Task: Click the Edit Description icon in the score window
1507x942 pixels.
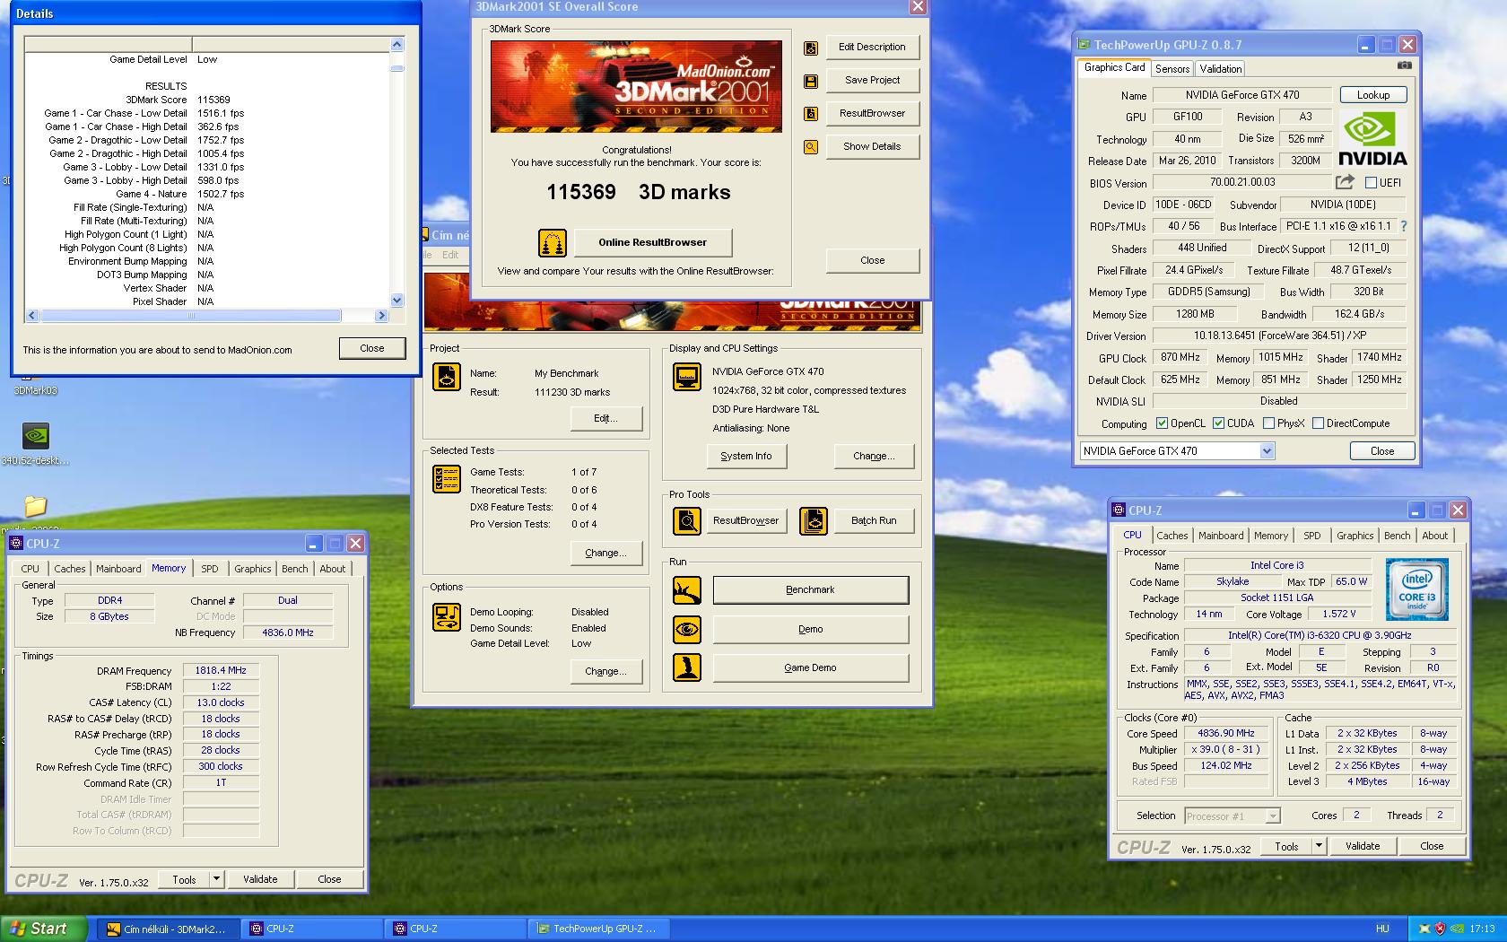Action: [x=811, y=48]
